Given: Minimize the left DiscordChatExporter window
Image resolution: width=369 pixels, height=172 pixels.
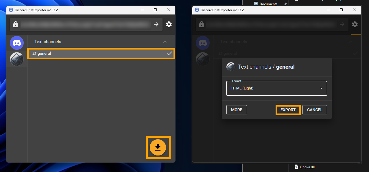Looking at the screenshot, I should point(142,10).
